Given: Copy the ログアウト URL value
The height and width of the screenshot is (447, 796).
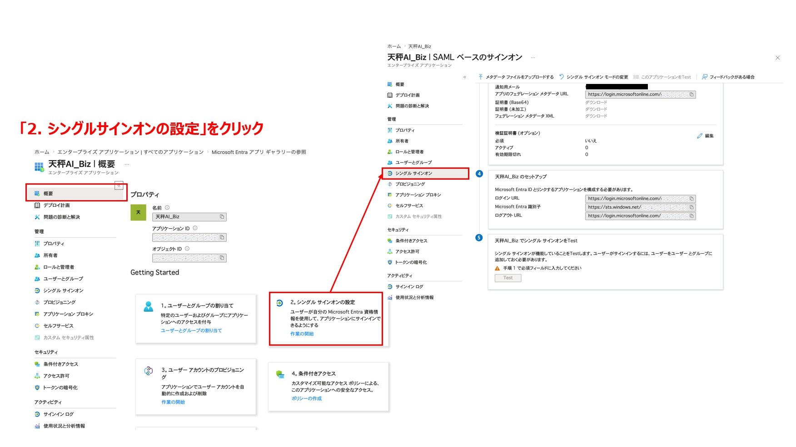Looking at the screenshot, I should 692,216.
